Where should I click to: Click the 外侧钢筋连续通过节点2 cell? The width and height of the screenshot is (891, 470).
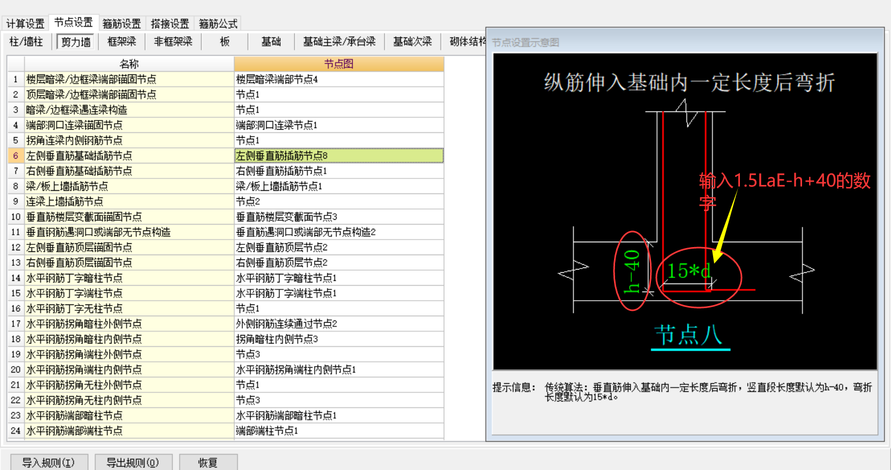(x=339, y=324)
